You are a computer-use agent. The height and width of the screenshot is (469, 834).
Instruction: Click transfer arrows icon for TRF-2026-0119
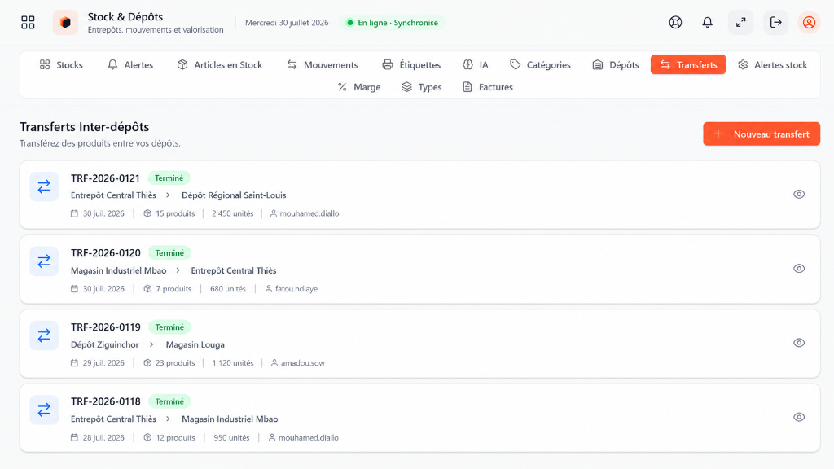pyautogui.click(x=44, y=335)
